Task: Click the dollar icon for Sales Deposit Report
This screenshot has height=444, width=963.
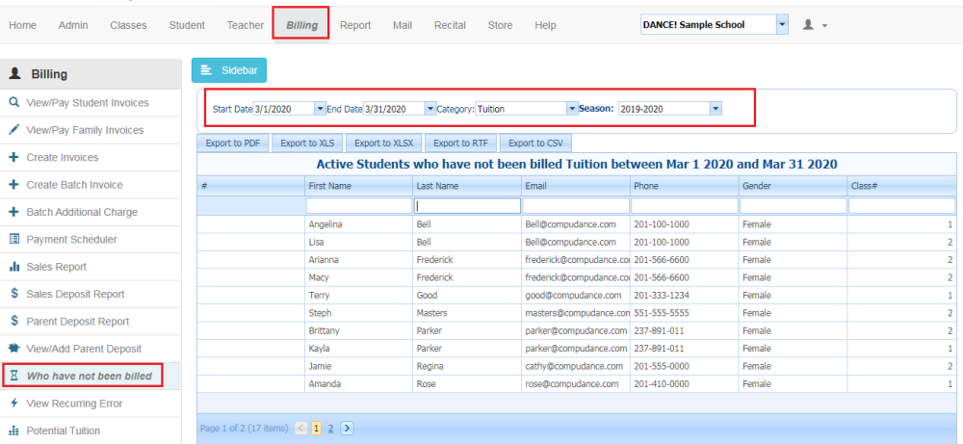Action: pos(14,294)
